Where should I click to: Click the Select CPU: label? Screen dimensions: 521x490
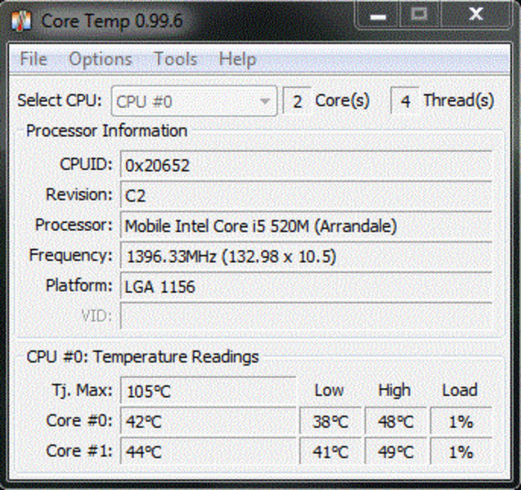tap(60, 100)
